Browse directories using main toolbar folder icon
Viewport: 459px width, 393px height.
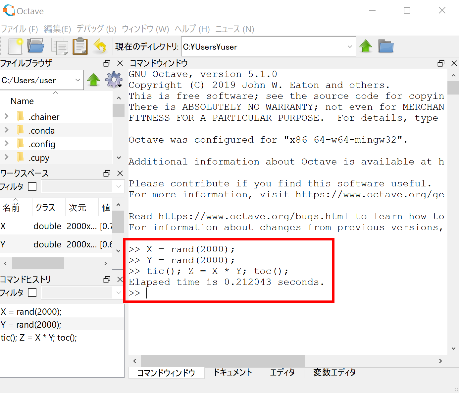tap(386, 46)
